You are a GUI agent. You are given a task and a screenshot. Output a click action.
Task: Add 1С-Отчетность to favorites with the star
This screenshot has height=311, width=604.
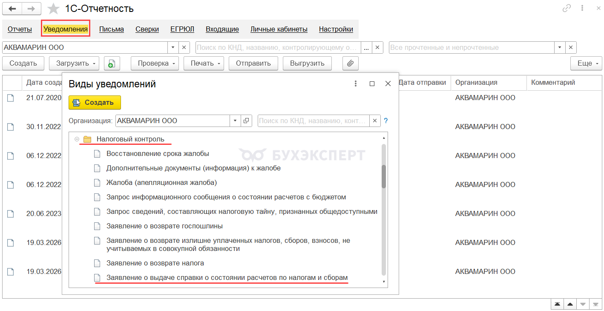click(53, 9)
